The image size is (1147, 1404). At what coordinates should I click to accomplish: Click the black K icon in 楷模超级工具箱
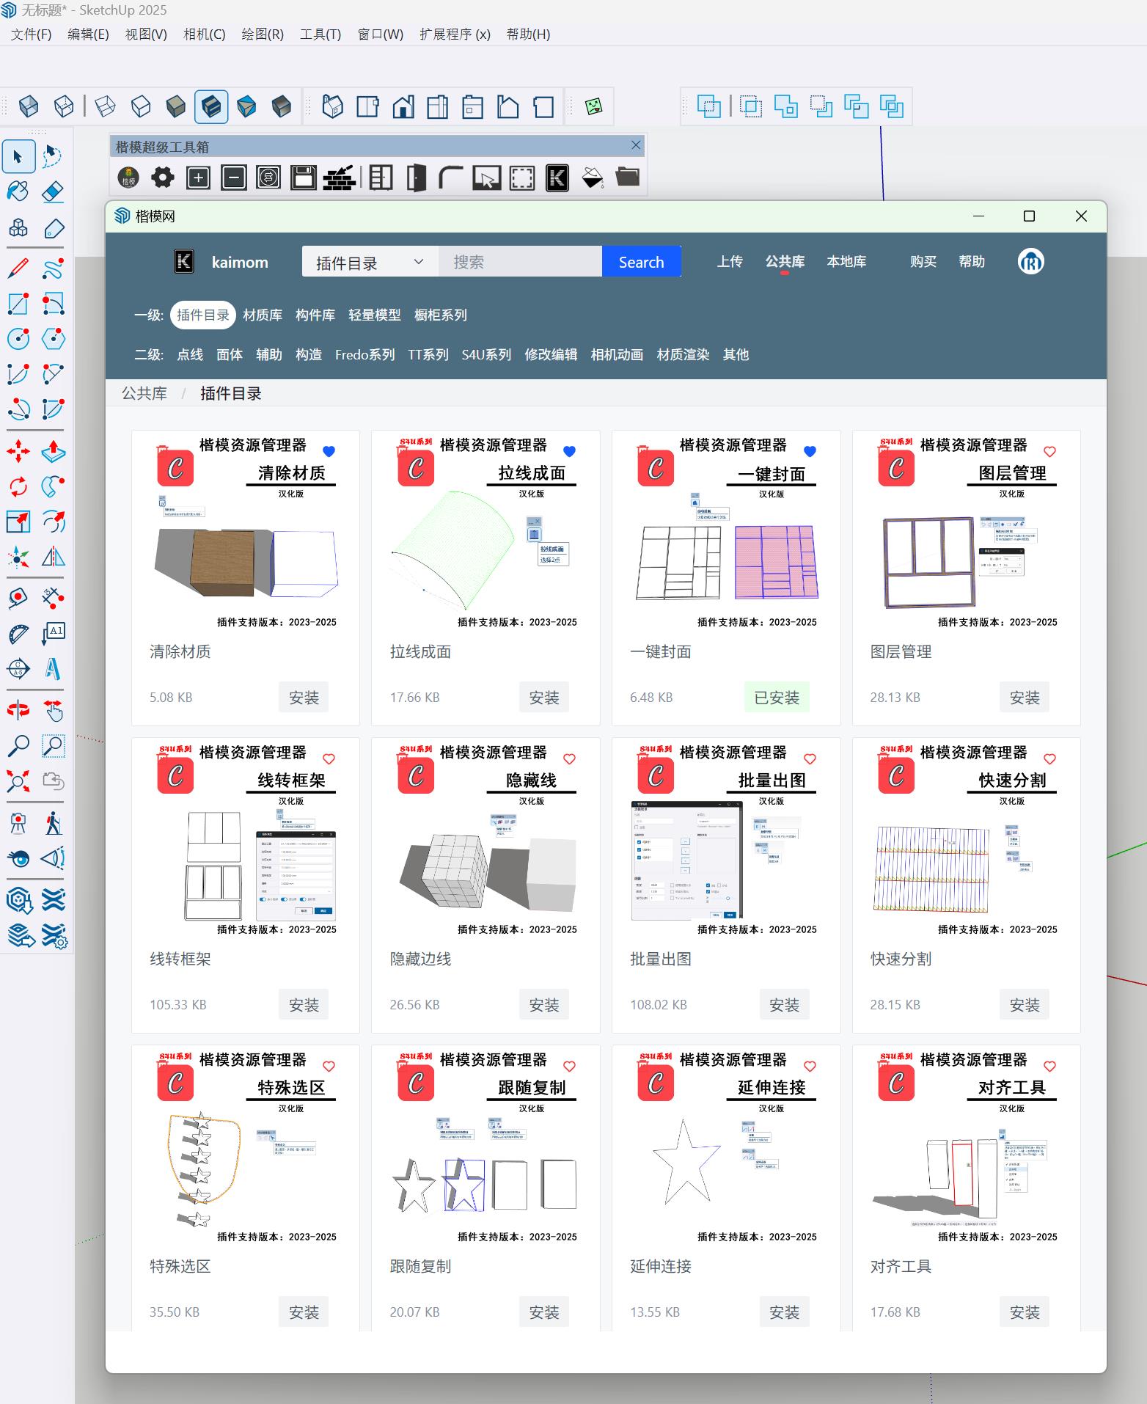tap(557, 178)
